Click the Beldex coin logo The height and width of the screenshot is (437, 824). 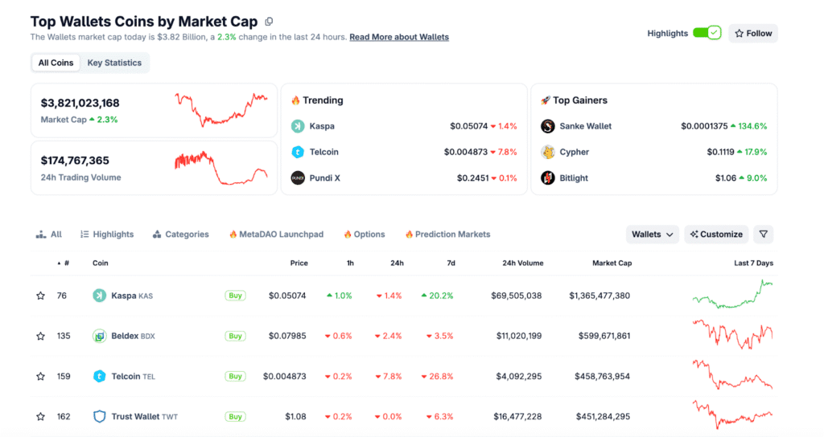(100, 336)
